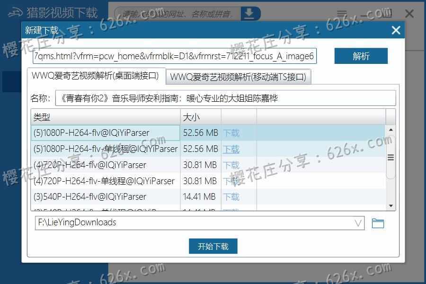Click the main window search box
426x284 pixels.
tap(178, 14)
